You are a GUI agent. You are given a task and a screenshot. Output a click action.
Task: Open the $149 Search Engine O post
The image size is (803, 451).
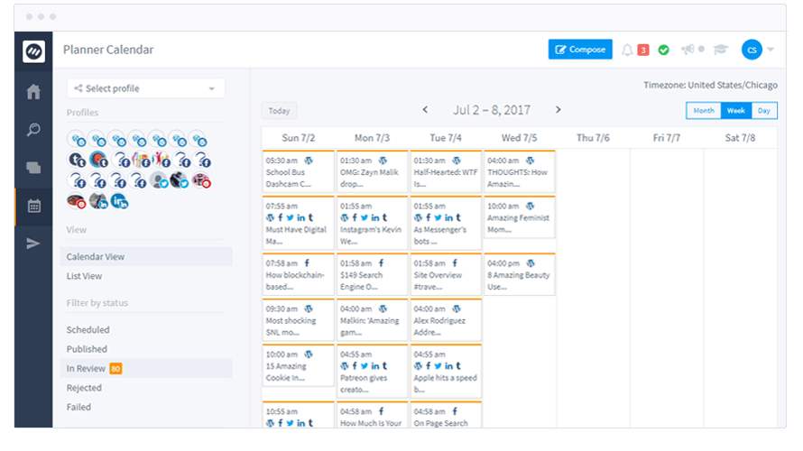click(x=373, y=274)
